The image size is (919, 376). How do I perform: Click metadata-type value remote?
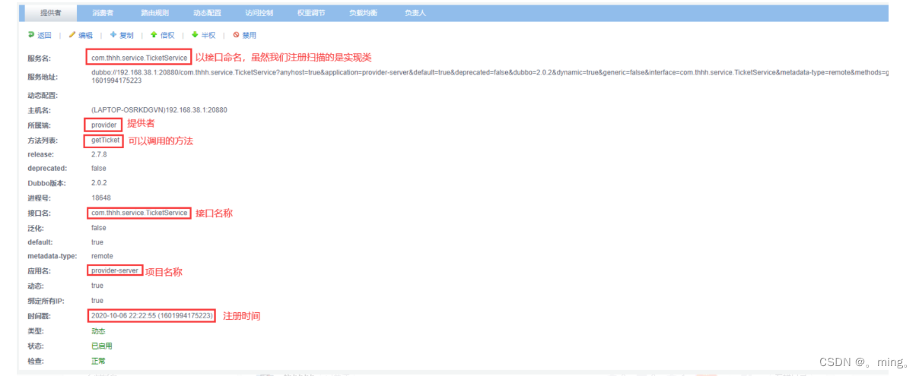(x=102, y=256)
